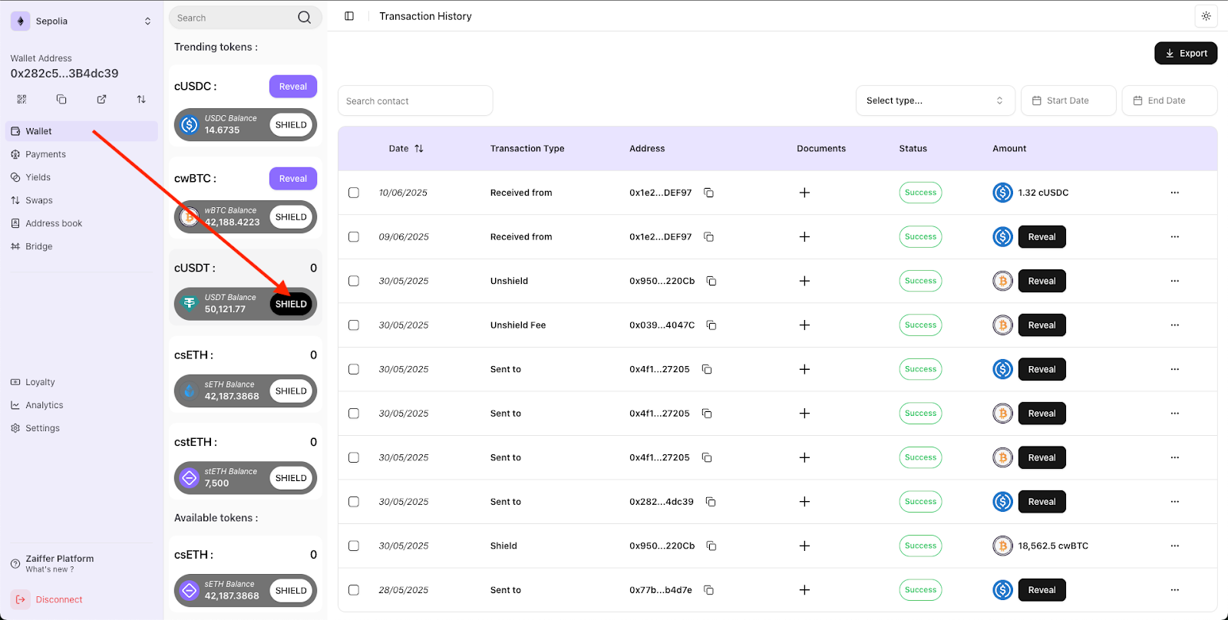The width and height of the screenshot is (1228, 620).
Task: Select the 10/06/2025 transaction checkbox
Action: pyautogui.click(x=354, y=193)
